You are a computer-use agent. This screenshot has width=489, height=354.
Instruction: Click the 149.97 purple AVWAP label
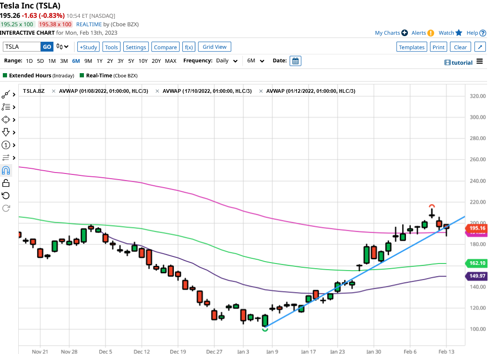[x=476, y=276]
